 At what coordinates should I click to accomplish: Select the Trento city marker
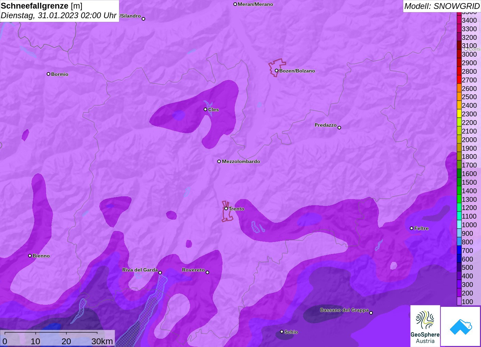point(226,208)
